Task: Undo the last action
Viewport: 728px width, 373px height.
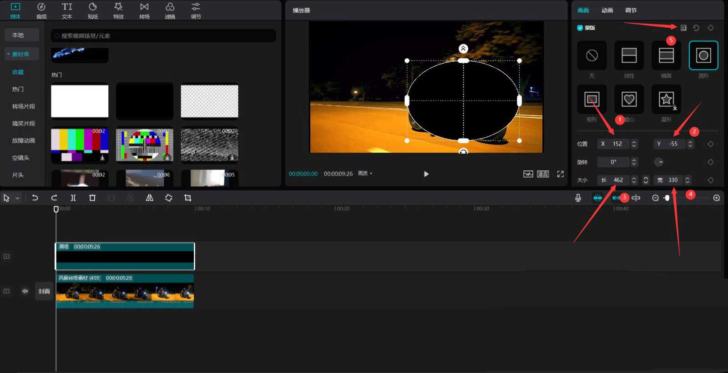Action: click(35, 198)
